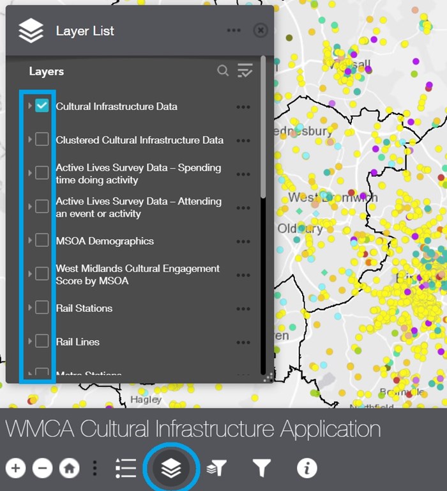The height and width of the screenshot is (491, 447).
Task: Expand West Midlands Cultural Engagement Score layer
Action: [29, 274]
